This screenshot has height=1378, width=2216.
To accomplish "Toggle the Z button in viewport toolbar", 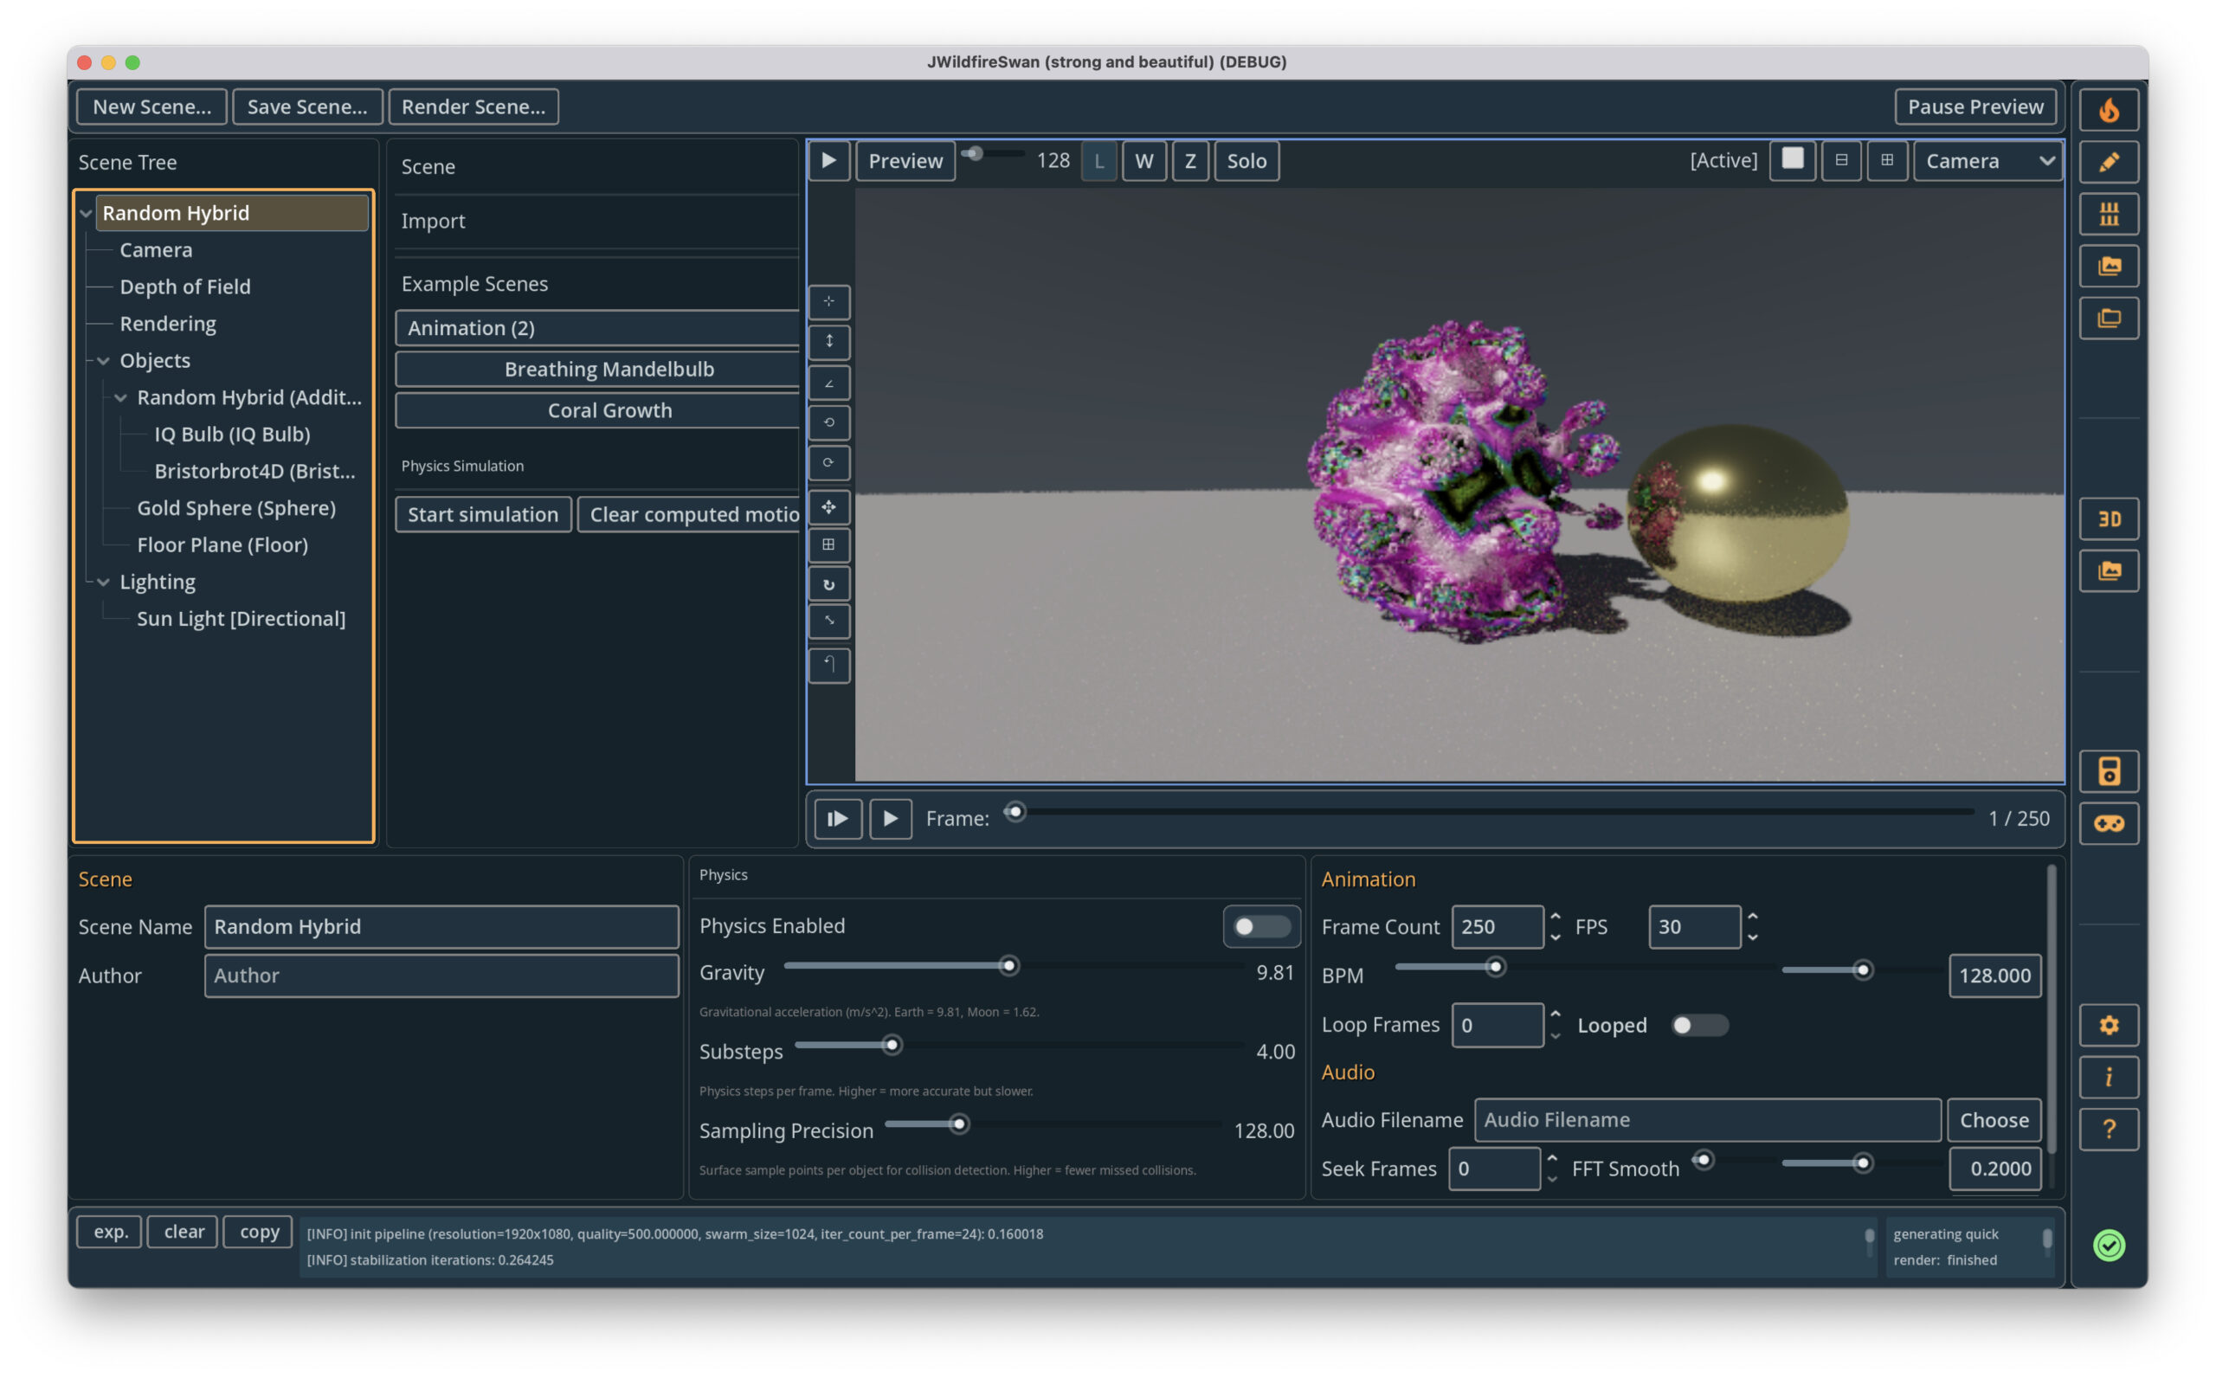I will [x=1190, y=160].
